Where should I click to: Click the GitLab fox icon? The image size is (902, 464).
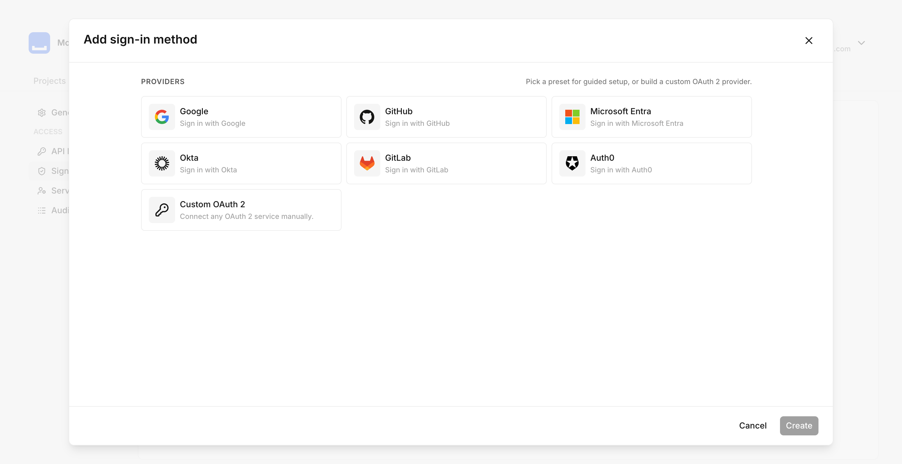point(367,163)
